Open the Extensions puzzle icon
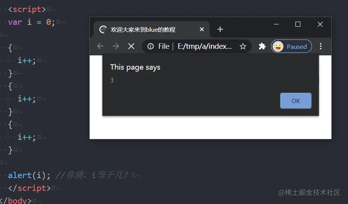Viewport: 348px width, 204px height. 262,46
